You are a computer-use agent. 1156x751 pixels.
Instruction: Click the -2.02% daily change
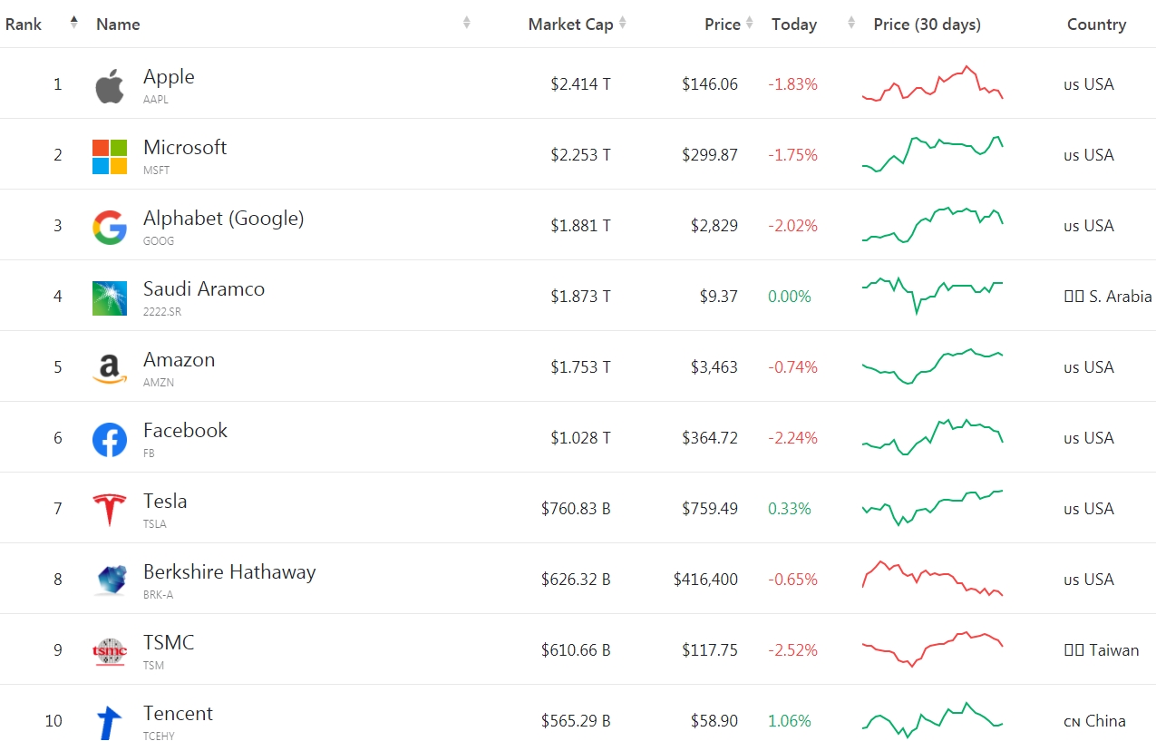(792, 226)
